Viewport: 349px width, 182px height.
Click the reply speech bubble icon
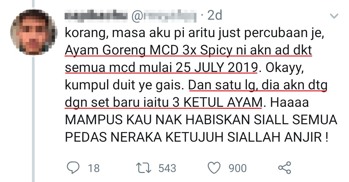point(73,168)
